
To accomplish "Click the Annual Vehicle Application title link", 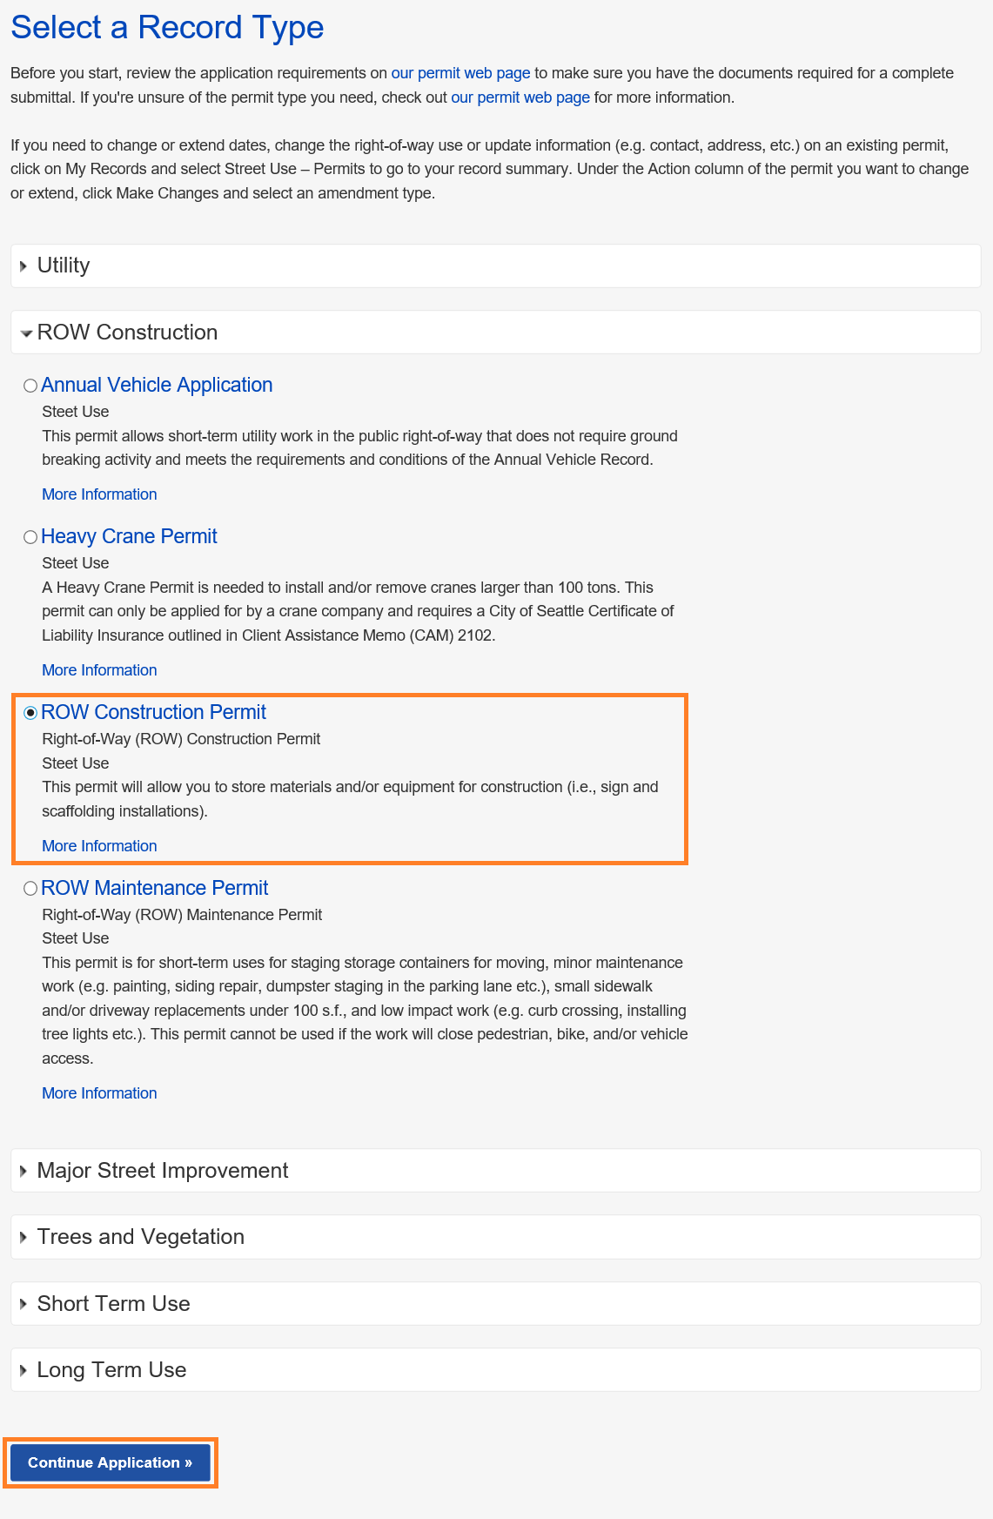I will (x=157, y=385).
